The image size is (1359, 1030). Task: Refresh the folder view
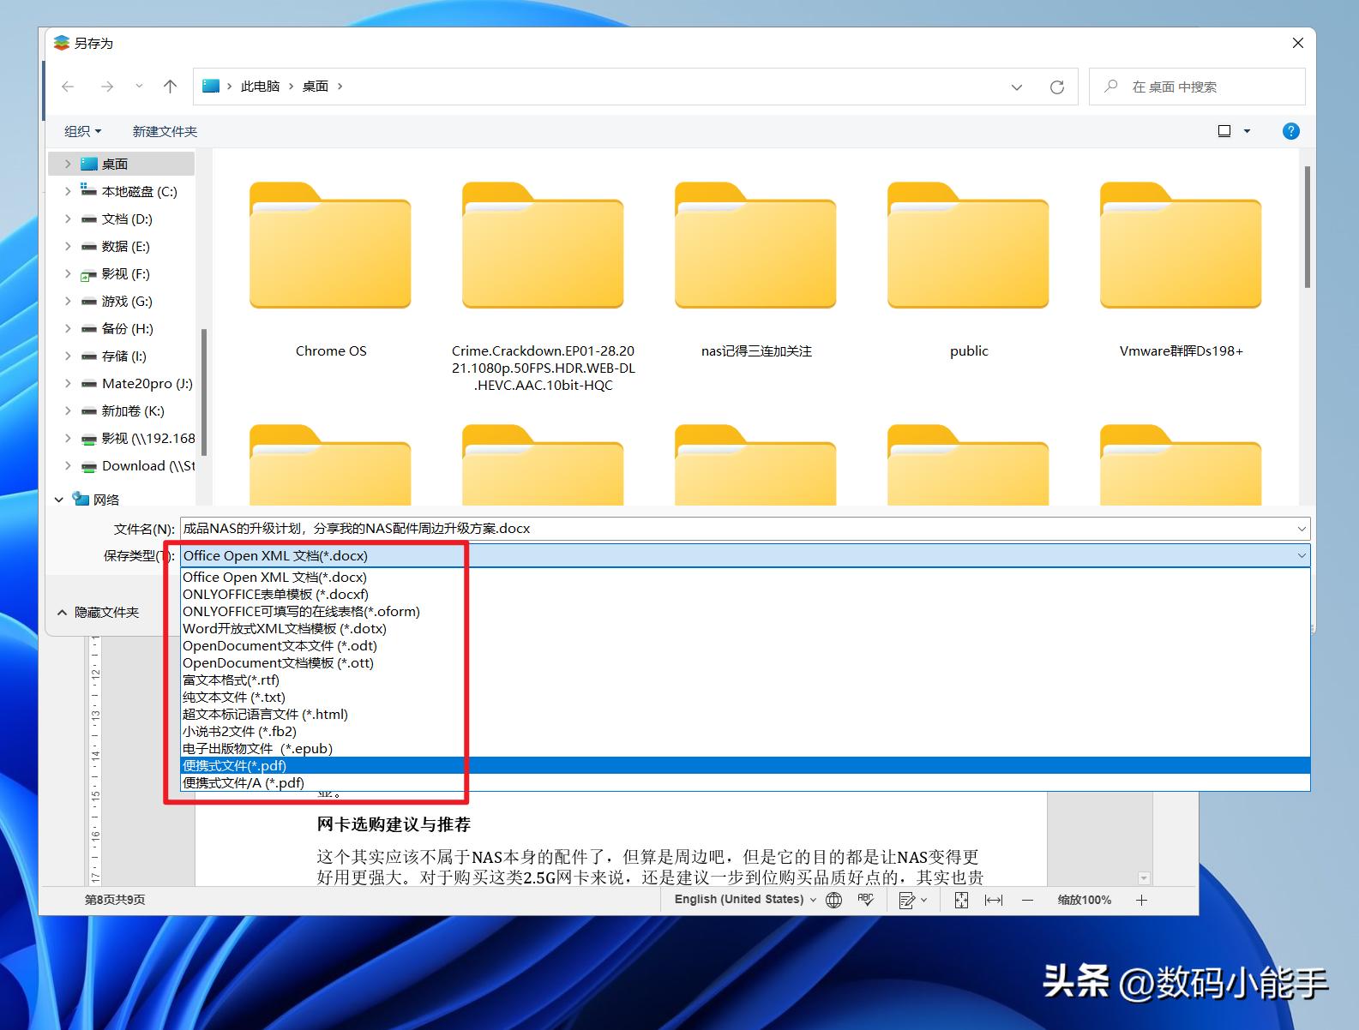(1057, 87)
